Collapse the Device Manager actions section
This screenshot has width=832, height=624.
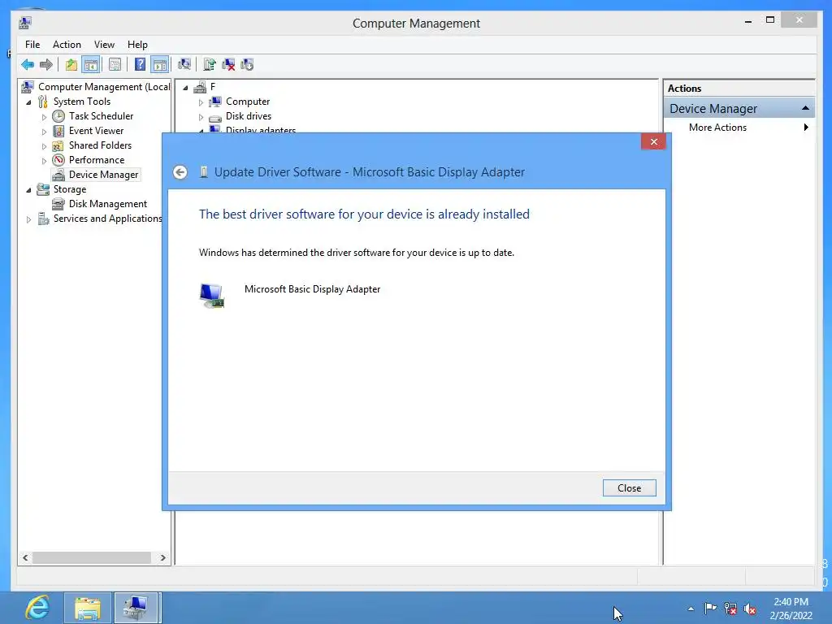pyautogui.click(x=805, y=108)
